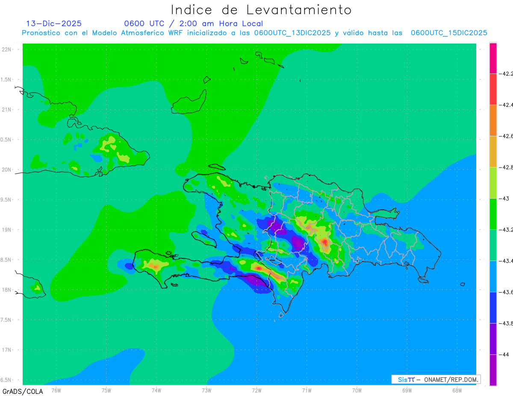Click the "76W" longitude label

pyautogui.click(x=56, y=390)
